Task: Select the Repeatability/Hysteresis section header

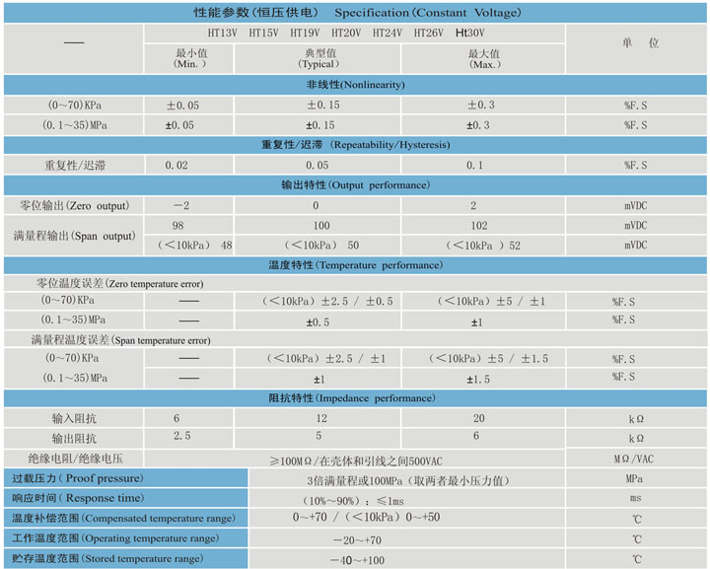Action: (x=355, y=145)
